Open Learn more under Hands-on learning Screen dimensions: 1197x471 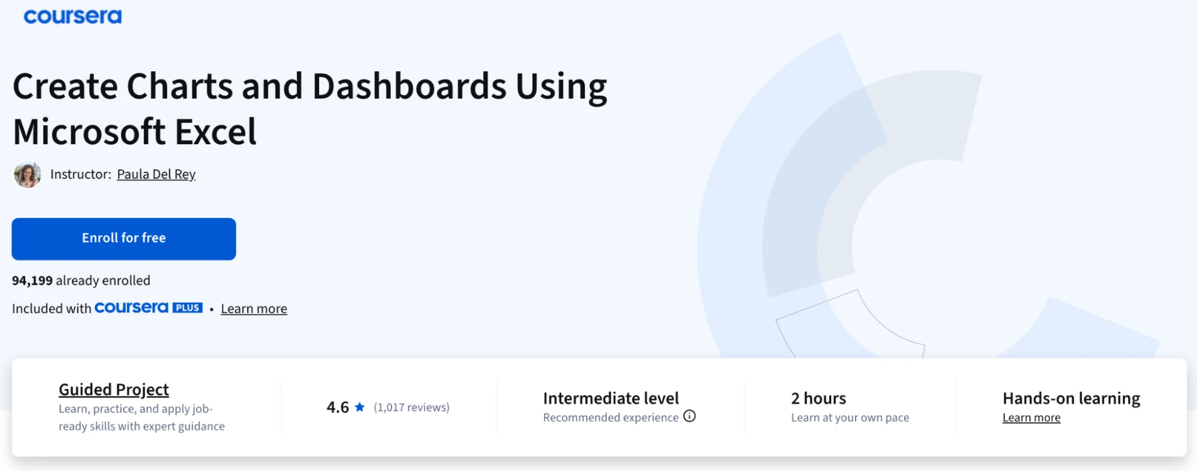click(x=1031, y=418)
